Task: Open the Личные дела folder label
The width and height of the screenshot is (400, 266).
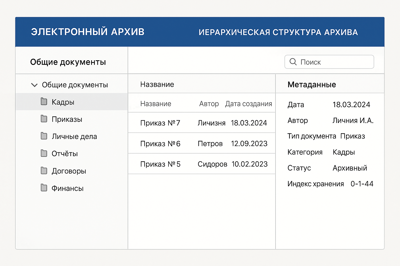Action: 74,136
